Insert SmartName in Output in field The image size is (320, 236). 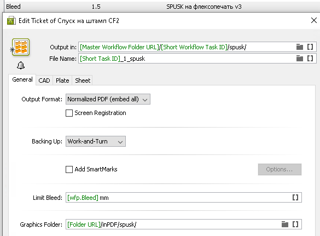[310, 47]
